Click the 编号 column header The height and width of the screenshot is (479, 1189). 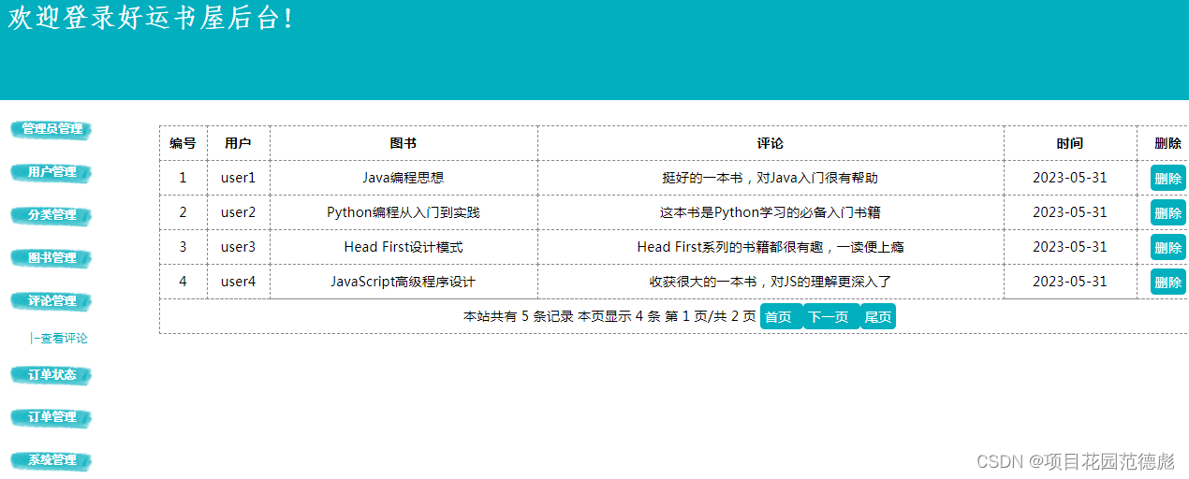click(x=183, y=143)
